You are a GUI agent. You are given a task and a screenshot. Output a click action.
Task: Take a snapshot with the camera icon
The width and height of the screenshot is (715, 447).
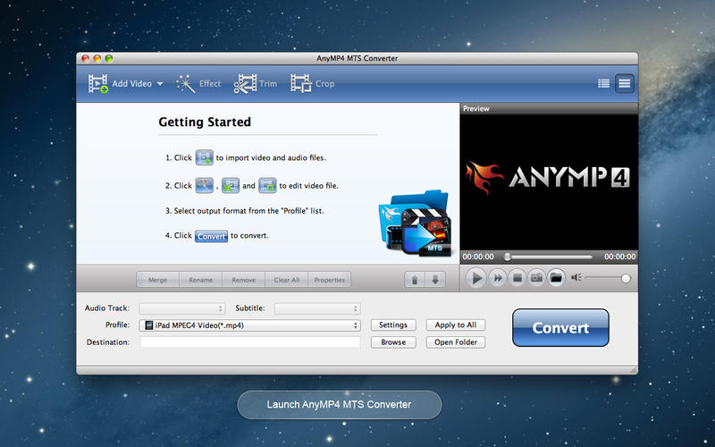[x=537, y=278]
